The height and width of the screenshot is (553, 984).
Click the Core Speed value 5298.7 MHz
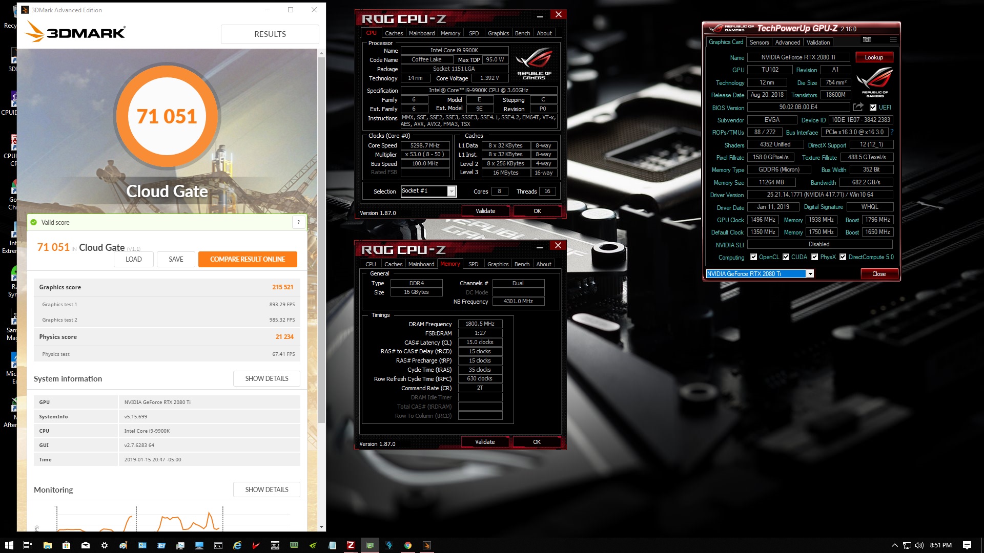pos(425,145)
